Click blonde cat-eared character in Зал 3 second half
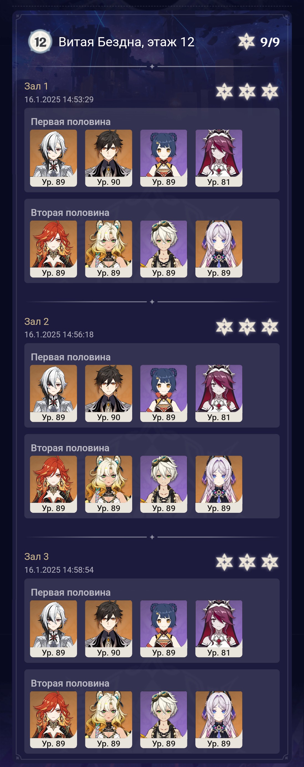Screen dimensions: 304x767 pos(109,720)
